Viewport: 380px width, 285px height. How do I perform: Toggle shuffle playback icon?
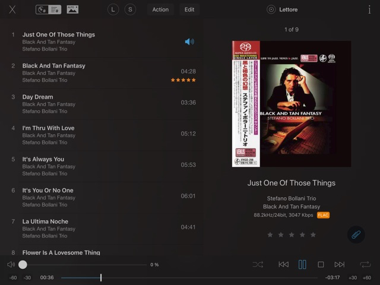pos(258,264)
